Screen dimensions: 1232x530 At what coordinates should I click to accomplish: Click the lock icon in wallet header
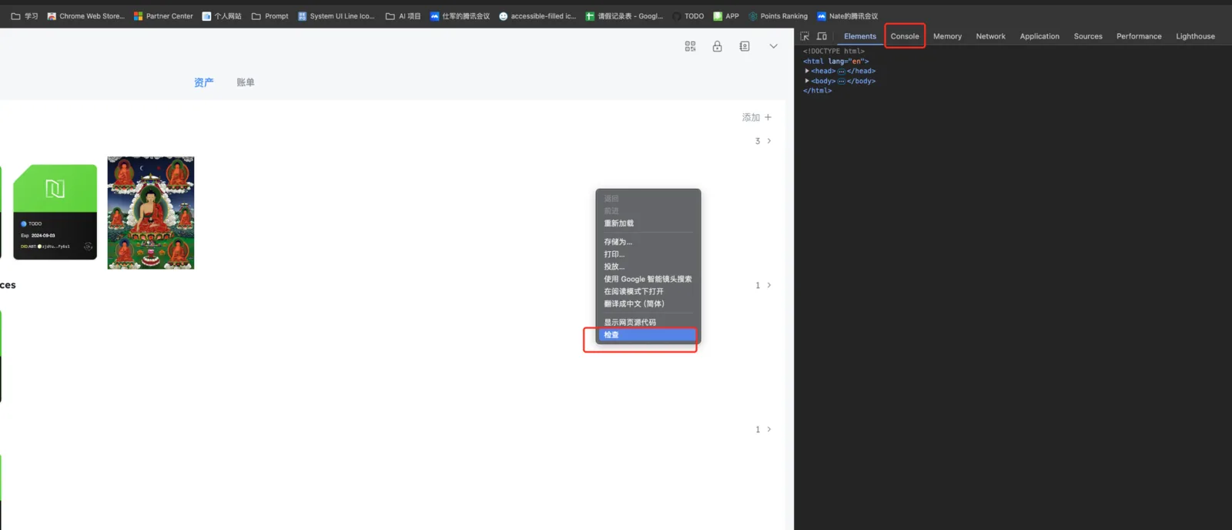point(717,46)
